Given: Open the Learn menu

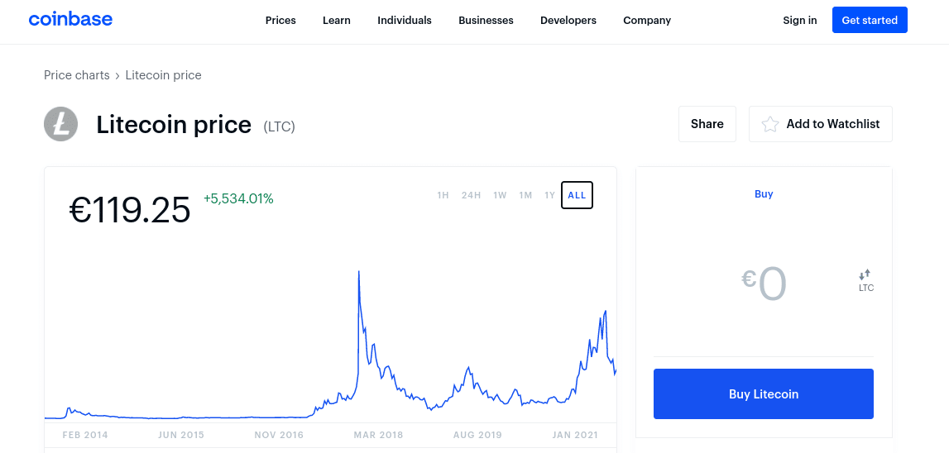Looking at the screenshot, I should (x=337, y=21).
